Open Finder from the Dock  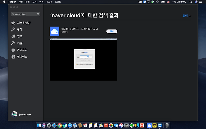pos(39,126)
